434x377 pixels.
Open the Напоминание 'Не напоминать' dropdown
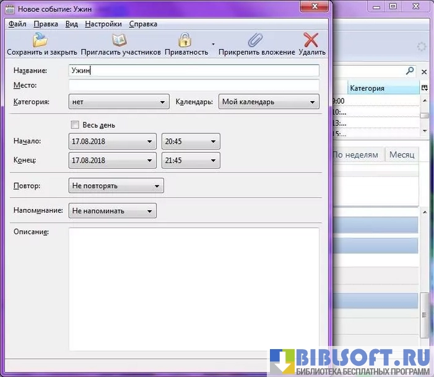pyautogui.click(x=150, y=211)
